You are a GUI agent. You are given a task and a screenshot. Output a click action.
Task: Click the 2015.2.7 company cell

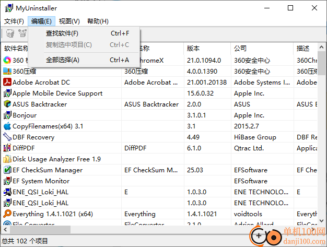246,126
